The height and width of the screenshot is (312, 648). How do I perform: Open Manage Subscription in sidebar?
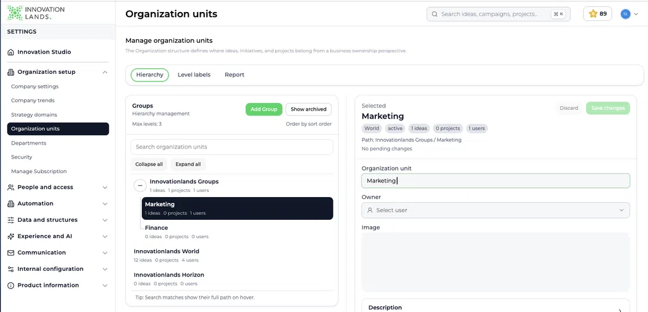[x=39, y=171]
